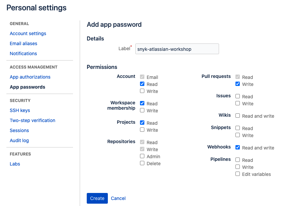This screenshot has height=206, width=282.
Task: Uncheck Projects Read permission
Action: pyautogui.click(x=142, y=123)
